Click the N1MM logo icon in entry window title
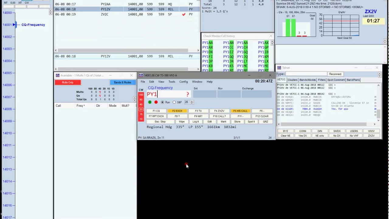This screenshot has width=389, height=219. pyautogui.click(x=141, y=75)
